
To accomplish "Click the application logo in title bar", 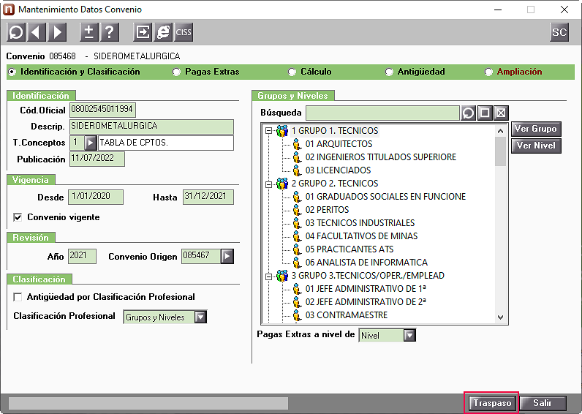I will tap(9, 10).
